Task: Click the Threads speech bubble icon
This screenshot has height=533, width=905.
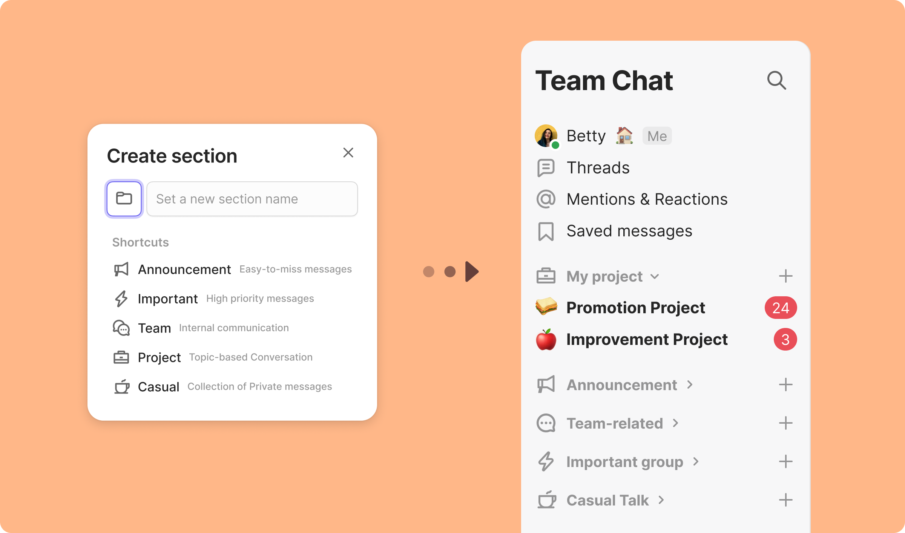Action: tap(546, 168)
